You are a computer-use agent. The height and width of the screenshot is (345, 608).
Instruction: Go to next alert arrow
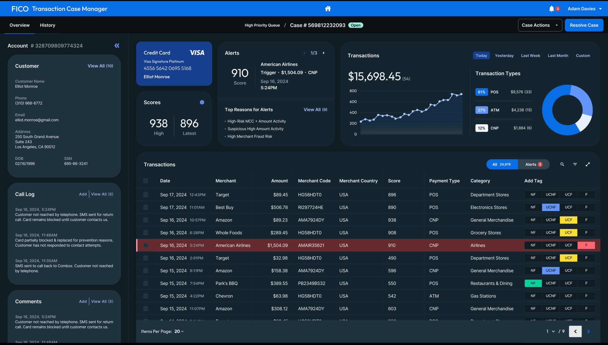[x=324, y=53]
